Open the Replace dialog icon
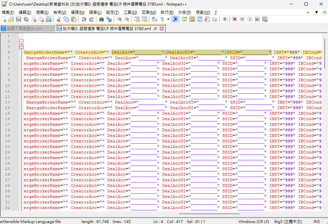The image size is (328, 224). (109, 20)
